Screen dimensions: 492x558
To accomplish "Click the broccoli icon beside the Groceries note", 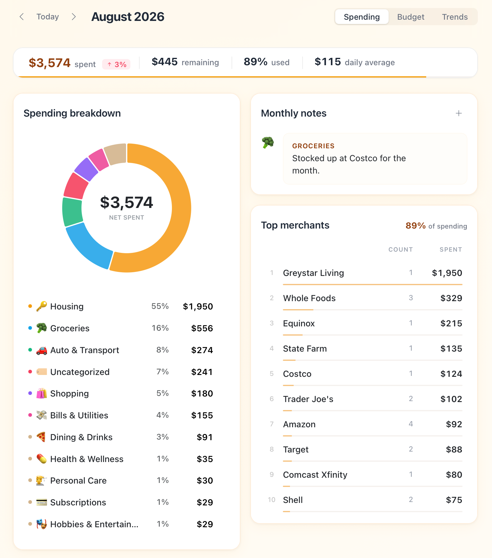I will (268, 143).
